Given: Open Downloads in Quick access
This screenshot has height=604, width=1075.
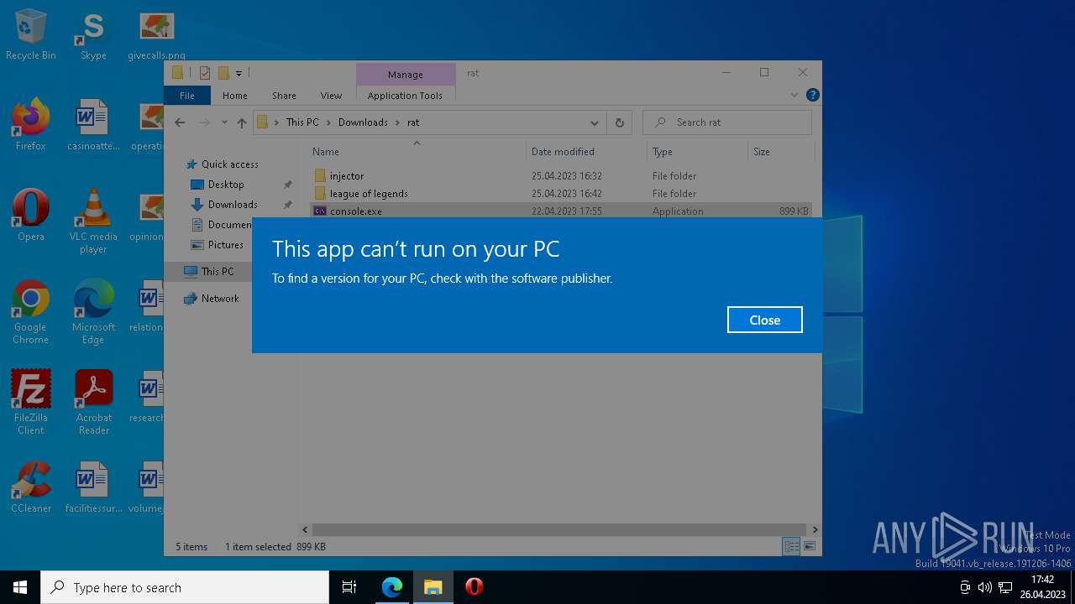Looking at the screenshot, I should (x=233, y=205).
